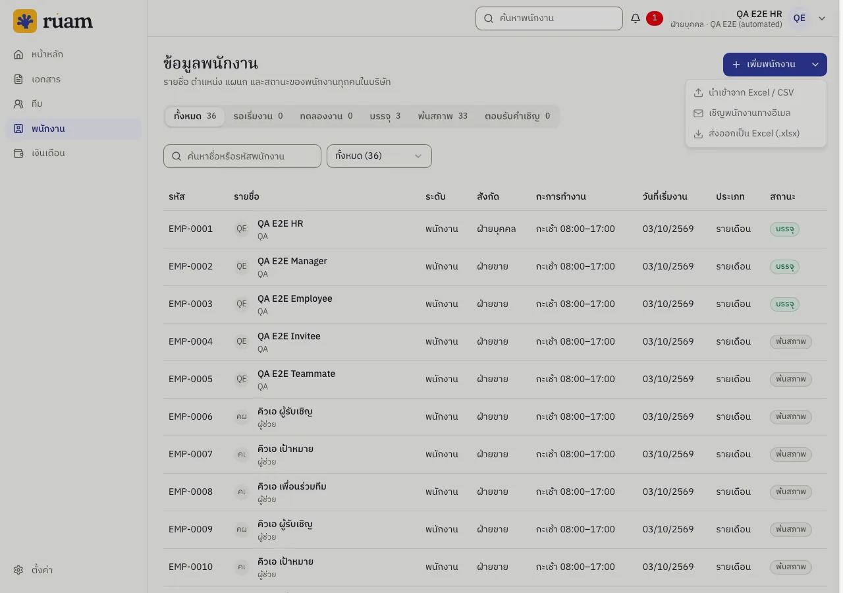This screenshot has height=593, width=843.
Task: Click the avatar in row EMP-0007
Action: click(x=242, y=454)
